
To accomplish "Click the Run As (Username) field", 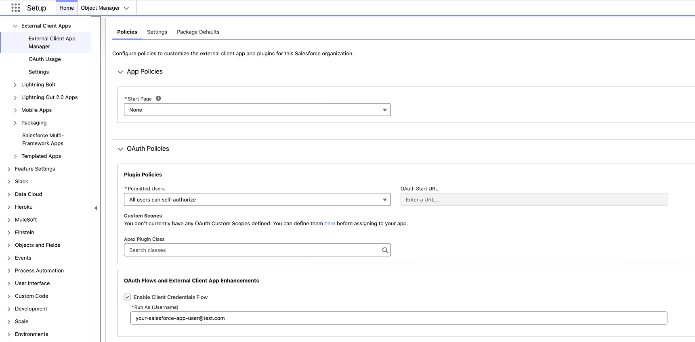I will point(399,318).
